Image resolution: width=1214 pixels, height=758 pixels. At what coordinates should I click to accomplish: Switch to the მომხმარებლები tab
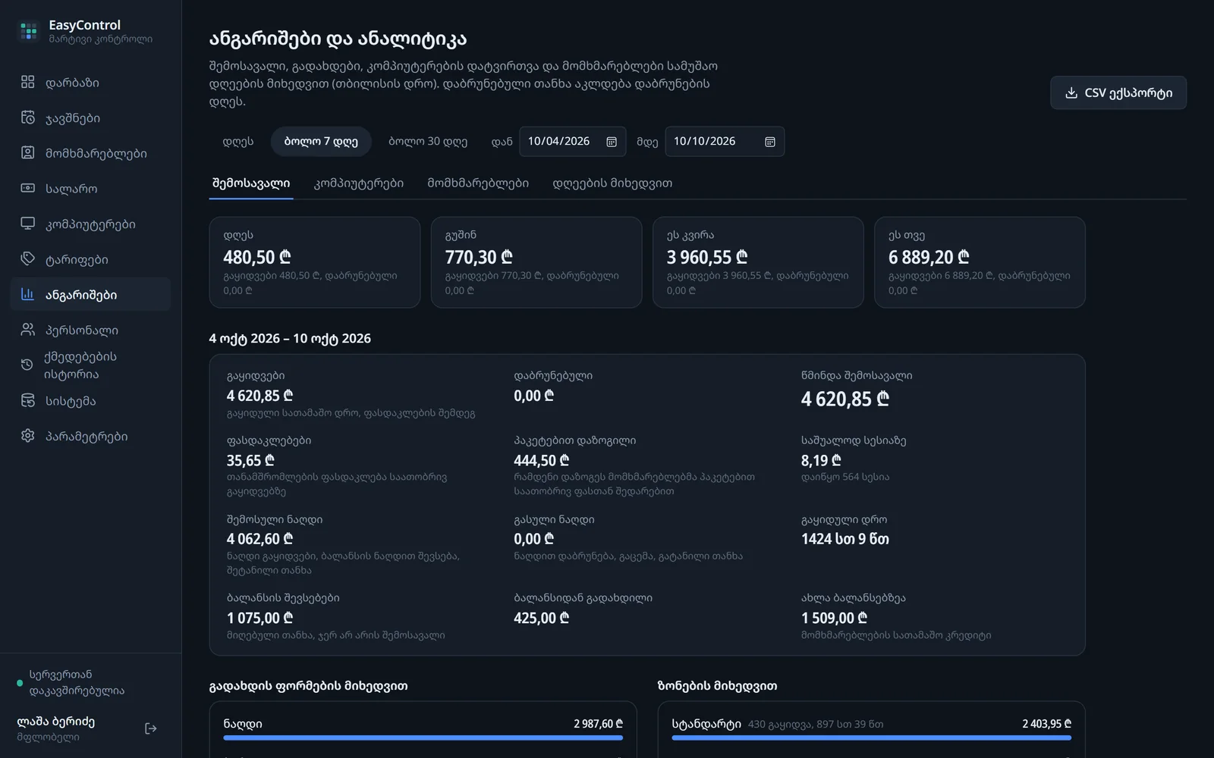(x=478, y=183)
